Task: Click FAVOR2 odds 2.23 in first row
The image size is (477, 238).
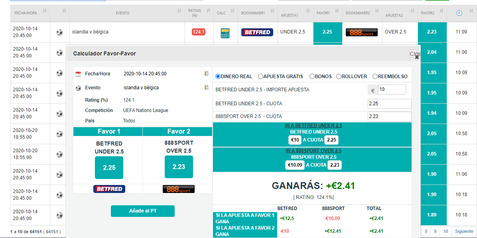Action: tap(432, 31)
